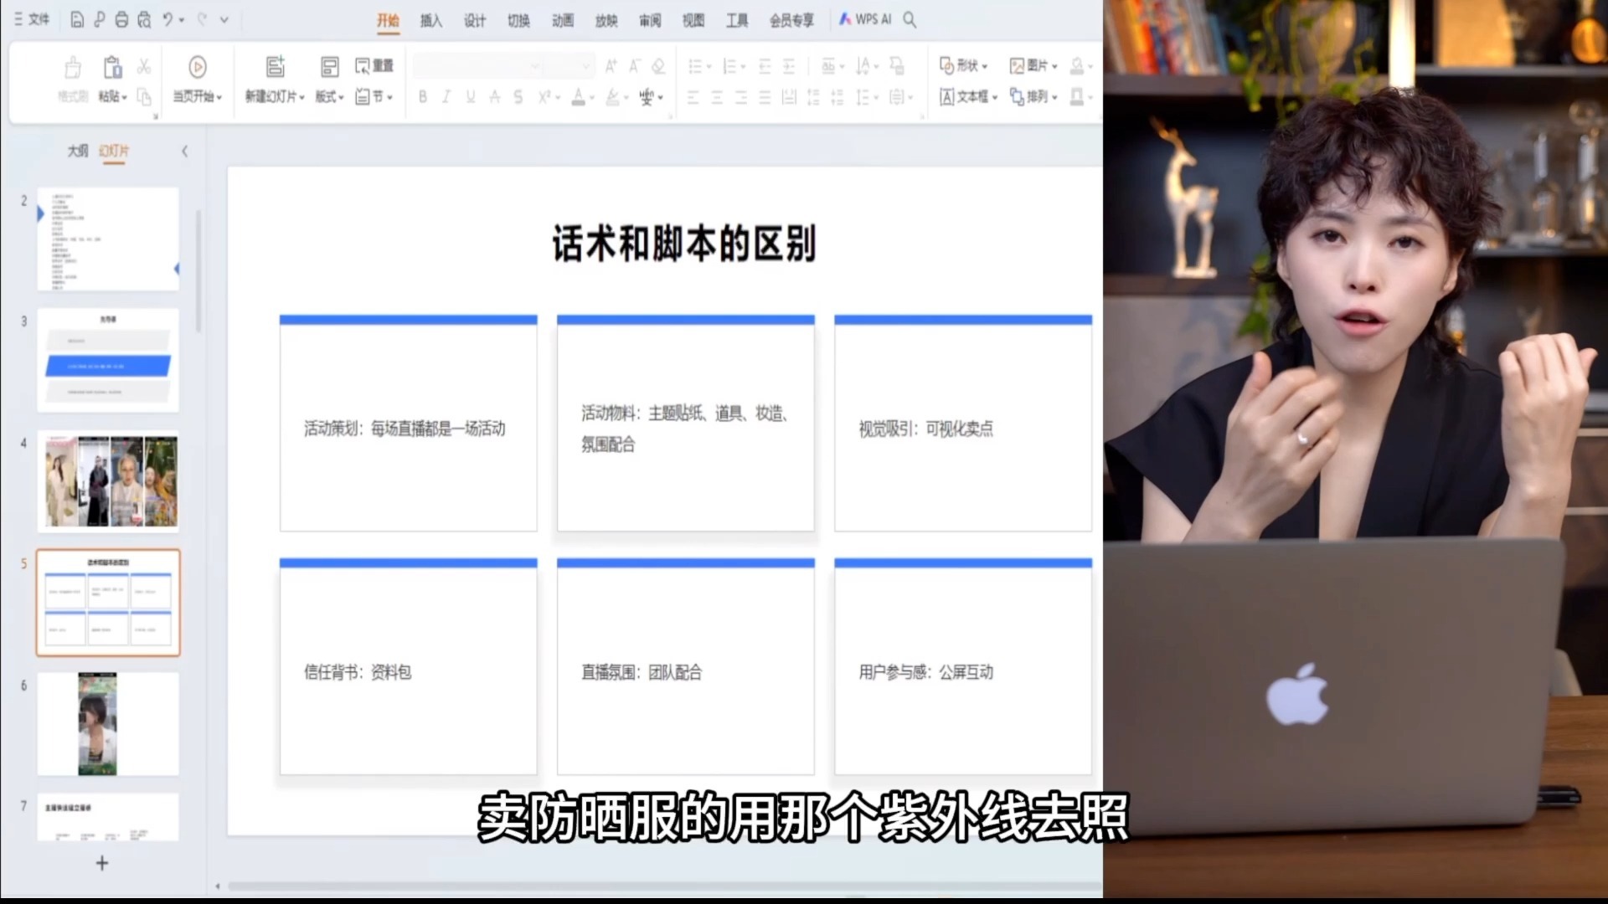This screenshot has height=904, width=1608.
Task: Select slide 5 thumbnail in the slide panel
Action: tap(107, 603)
